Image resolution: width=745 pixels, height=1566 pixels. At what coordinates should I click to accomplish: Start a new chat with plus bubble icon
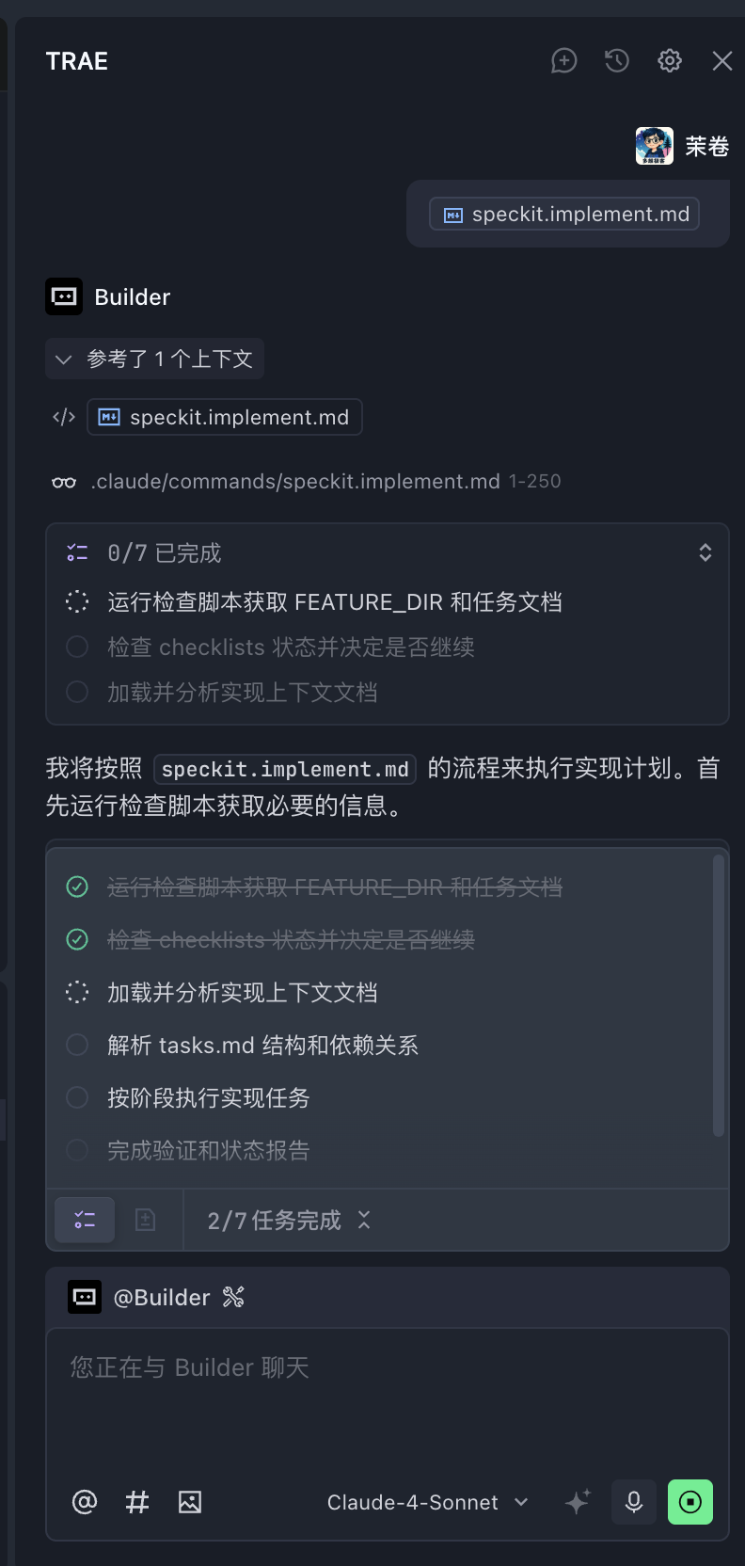pyautogui.click(x=563, y=61)
